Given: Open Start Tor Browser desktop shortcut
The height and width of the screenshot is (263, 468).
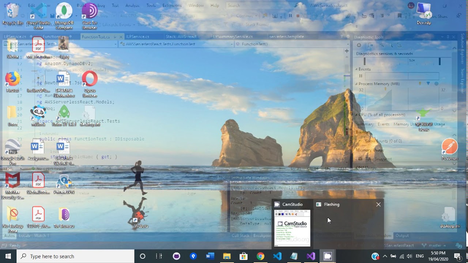Looking at the screenshot, I should (90, 16).
